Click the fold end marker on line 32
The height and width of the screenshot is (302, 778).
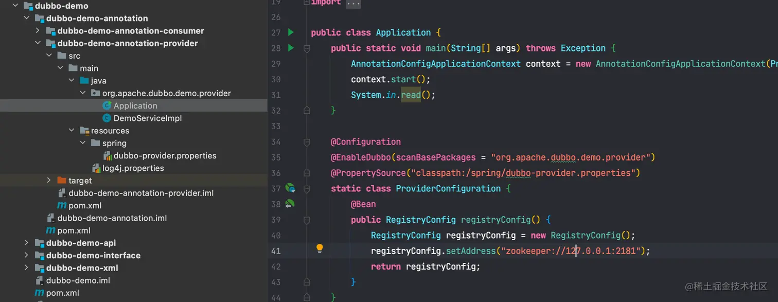(307, 110)
